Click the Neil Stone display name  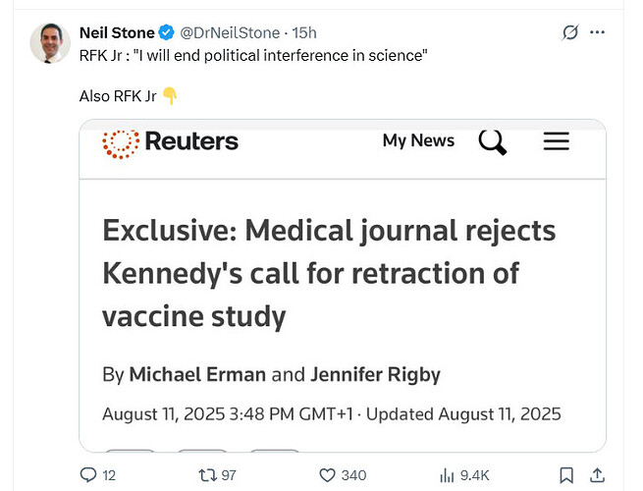click(x=117, y=32)
